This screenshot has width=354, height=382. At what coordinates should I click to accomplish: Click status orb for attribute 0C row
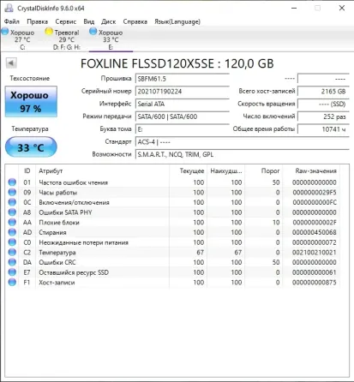click(12, 202)
